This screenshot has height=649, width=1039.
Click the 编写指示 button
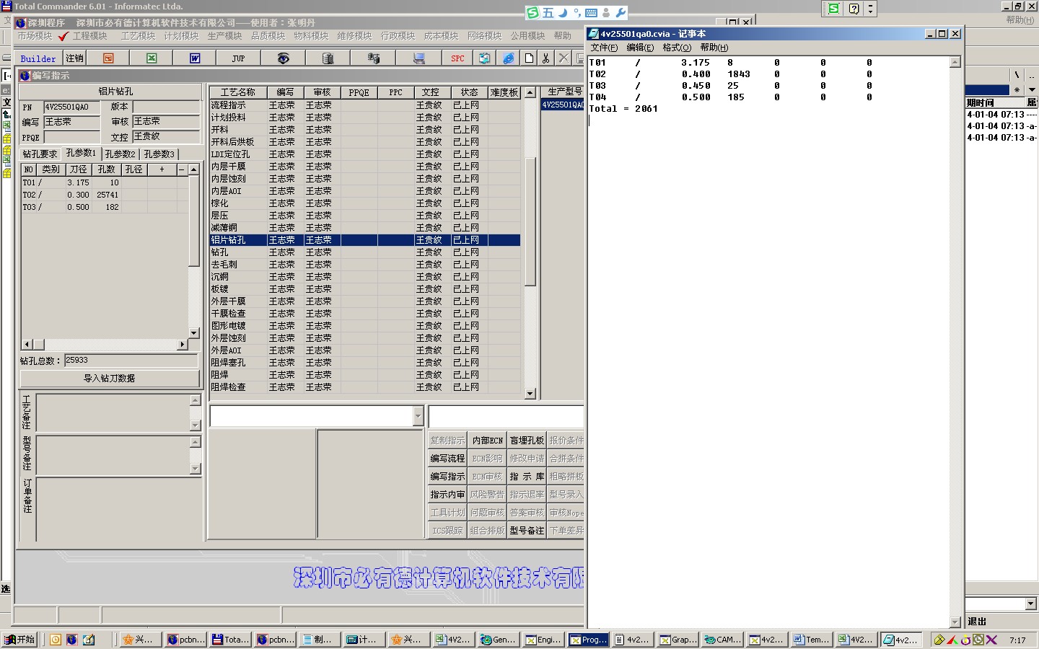[447, 477]
